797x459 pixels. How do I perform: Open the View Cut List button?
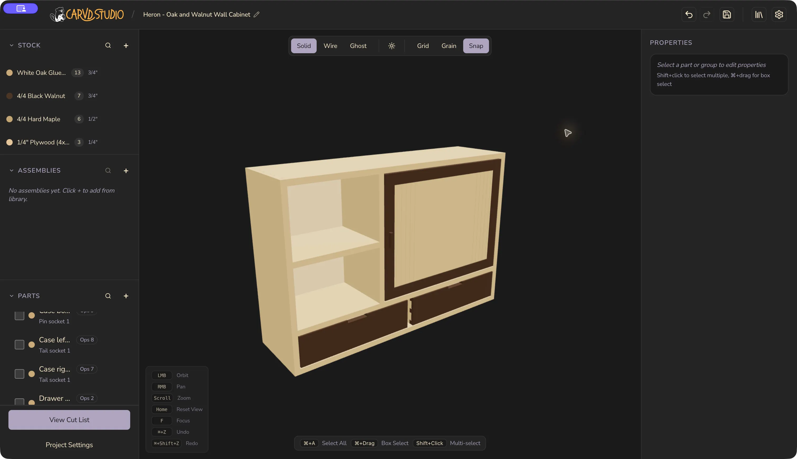click(69, 419)
